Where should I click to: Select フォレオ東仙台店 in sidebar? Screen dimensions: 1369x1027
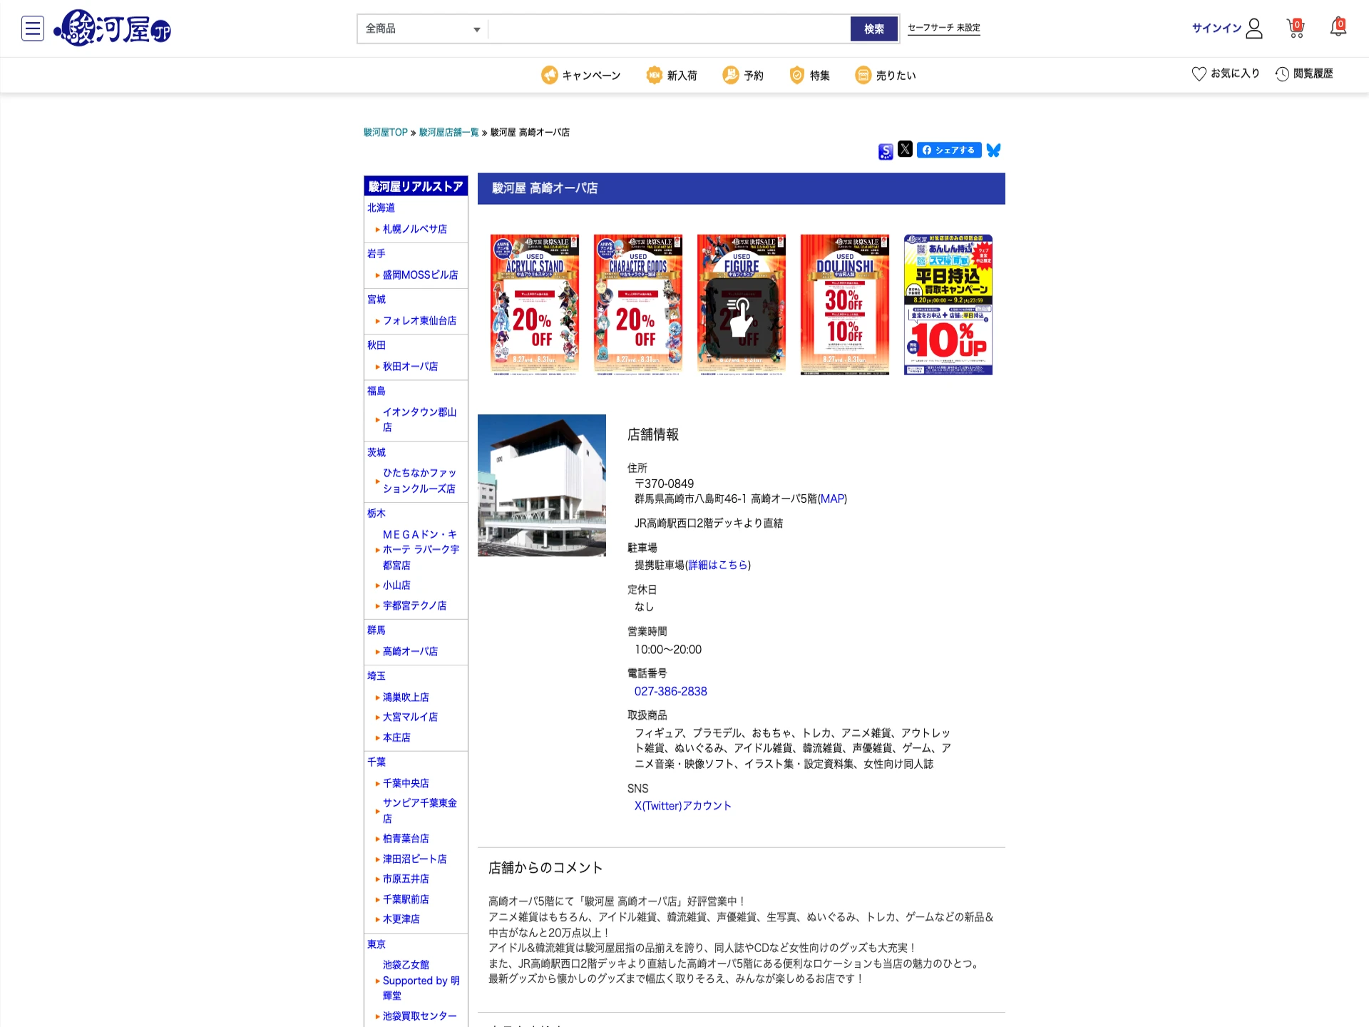420,320
